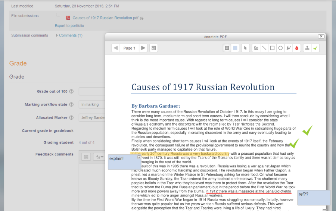Activate the Highlight tool
The height and width of the screenshot is (211, 336).
click(x=289, y=48)
